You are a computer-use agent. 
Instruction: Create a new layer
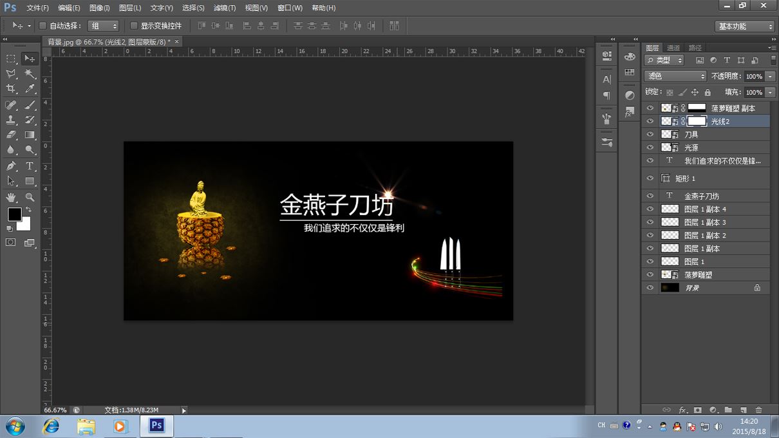(x=744, y=410)
